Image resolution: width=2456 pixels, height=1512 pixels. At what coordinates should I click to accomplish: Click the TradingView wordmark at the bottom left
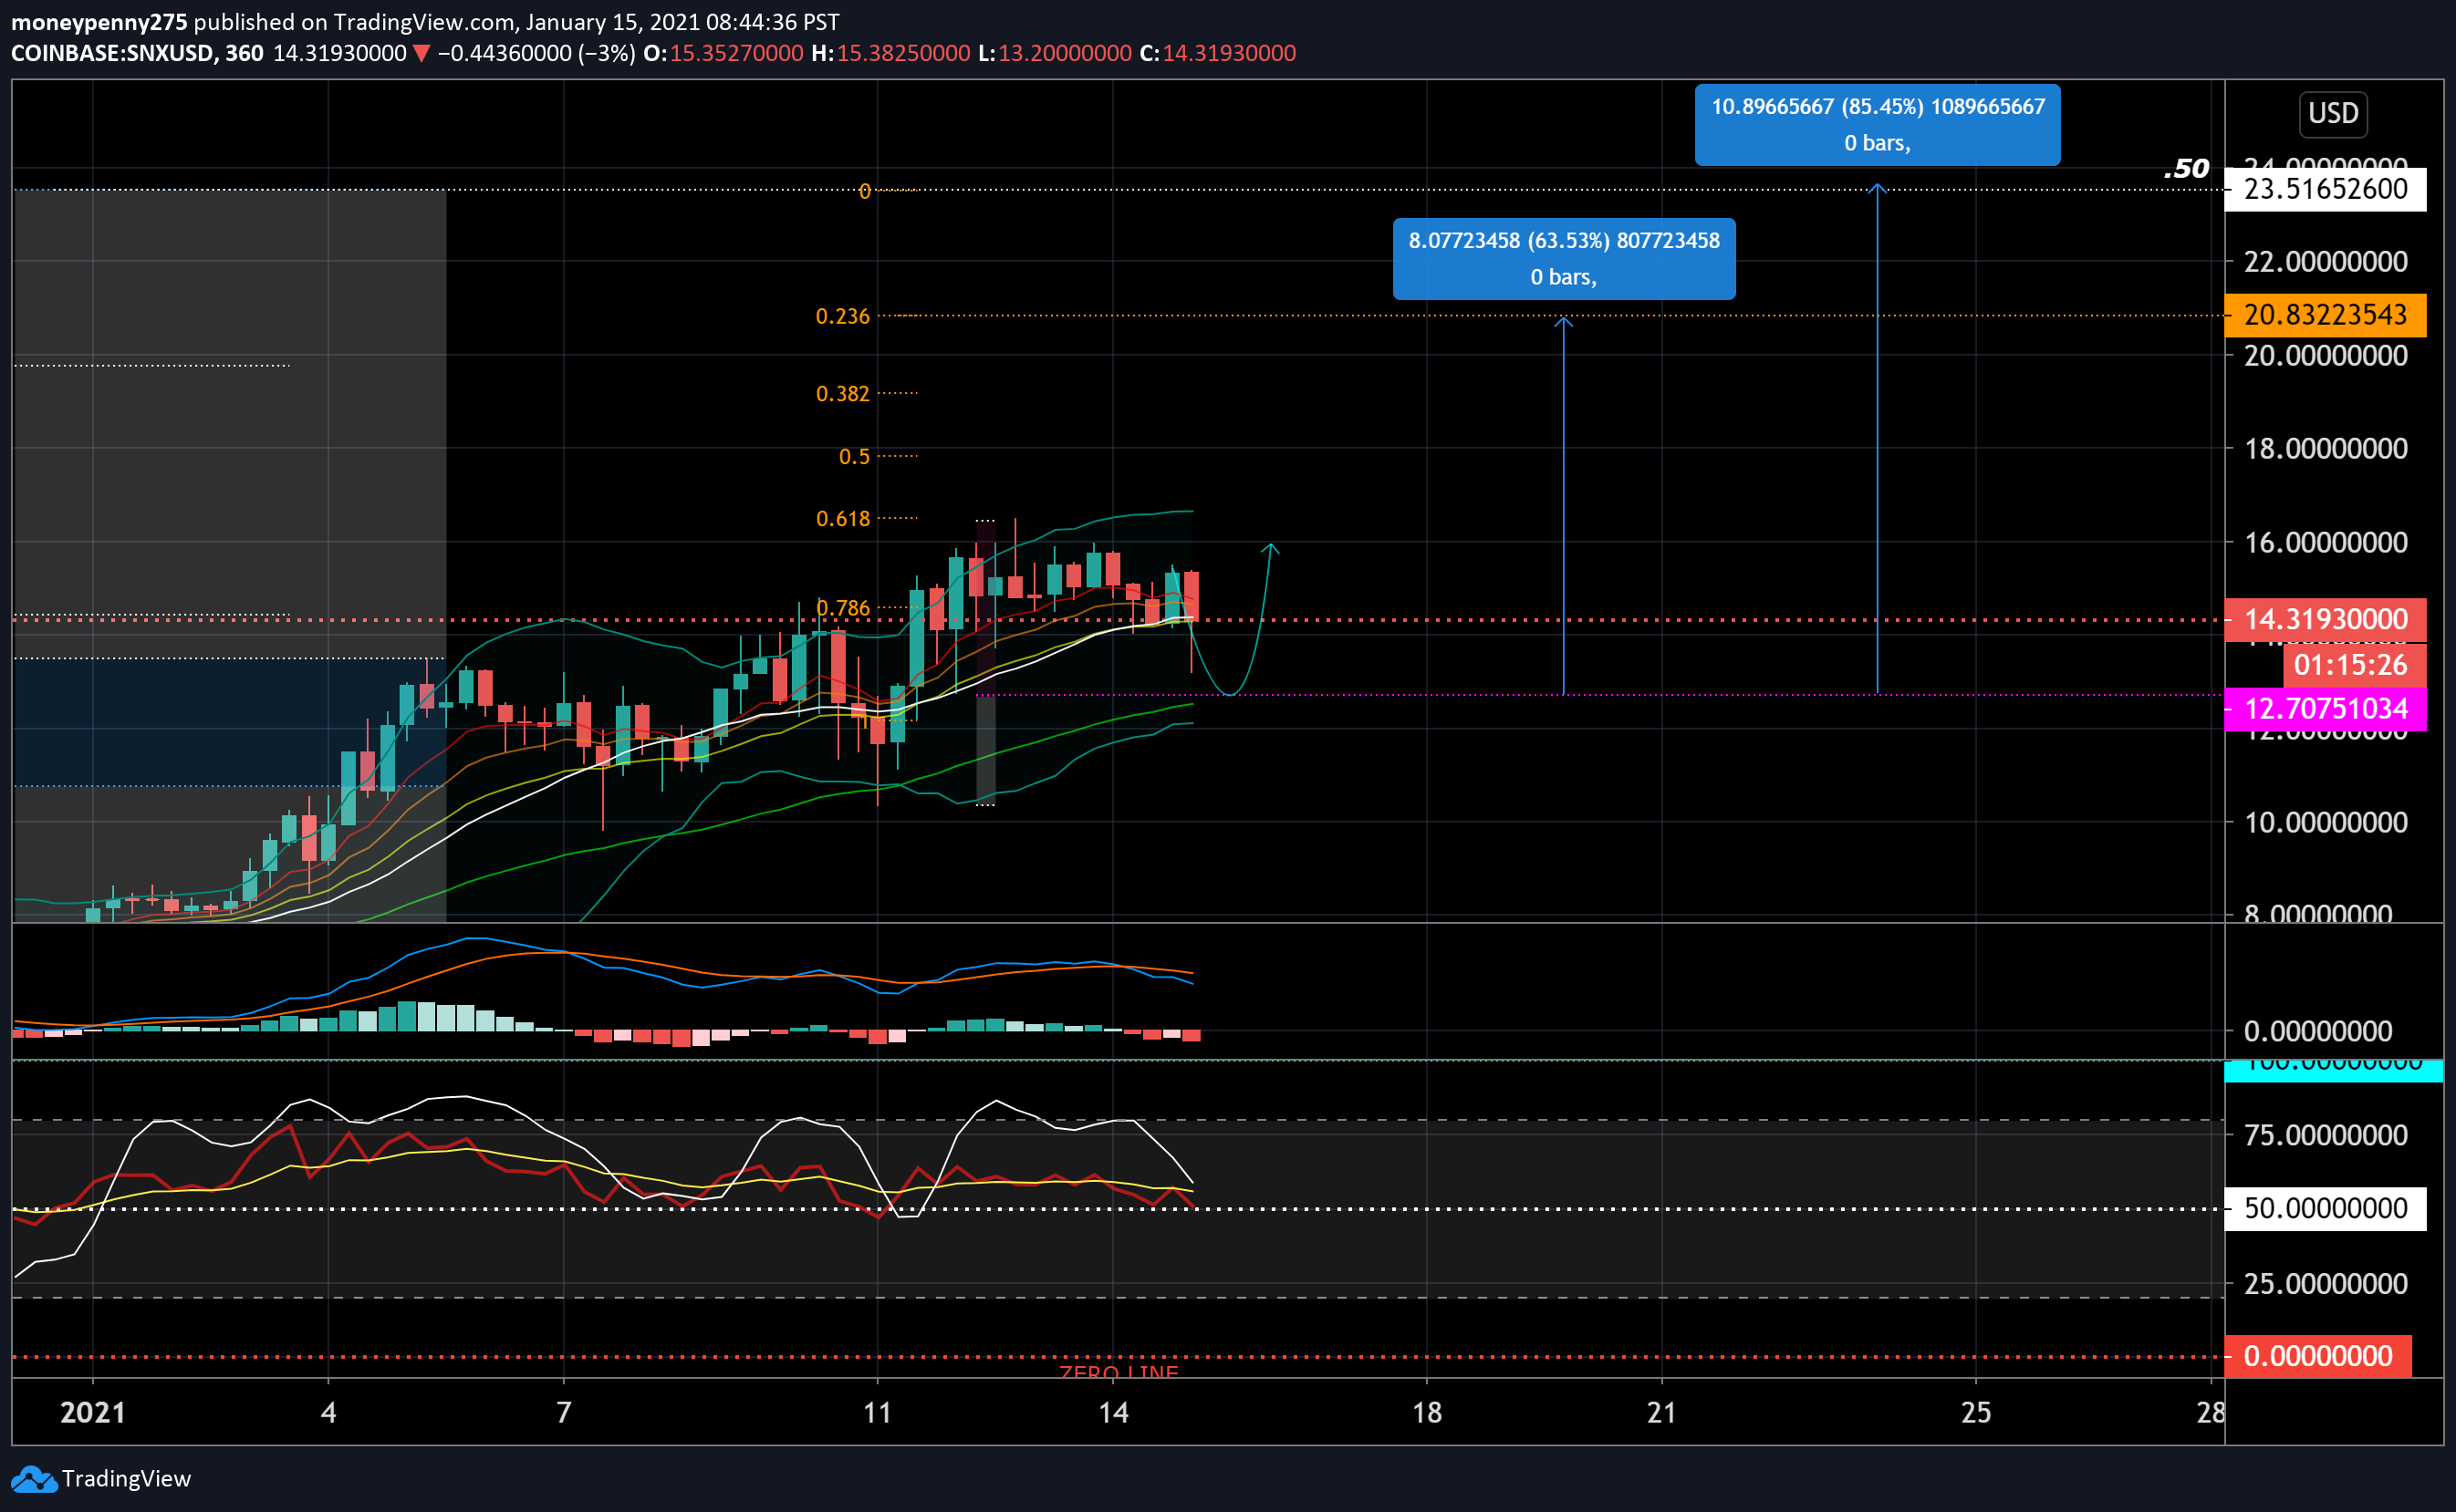point(126,1479)
